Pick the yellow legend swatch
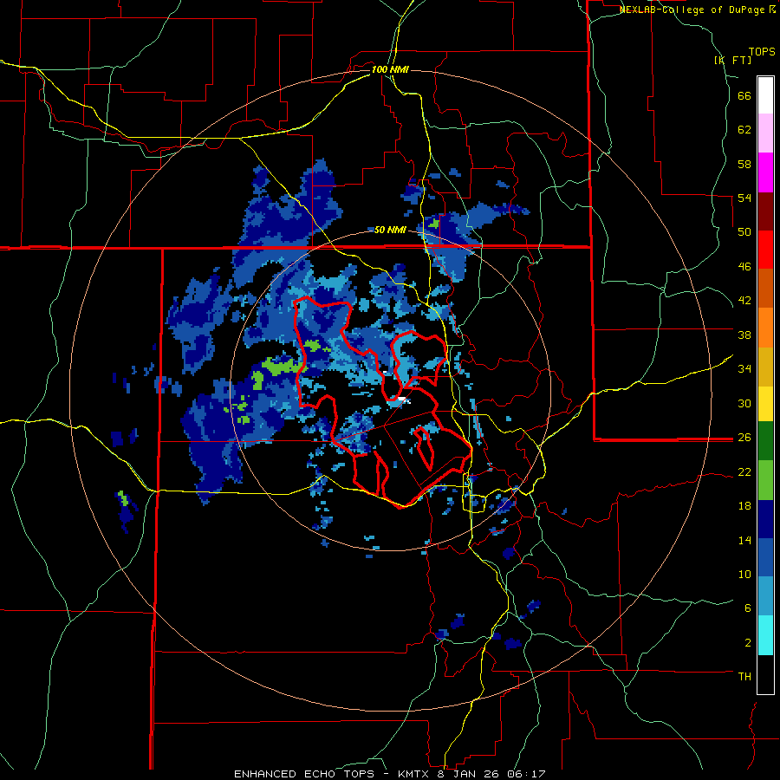780x780 pixels. click(765, 403)
